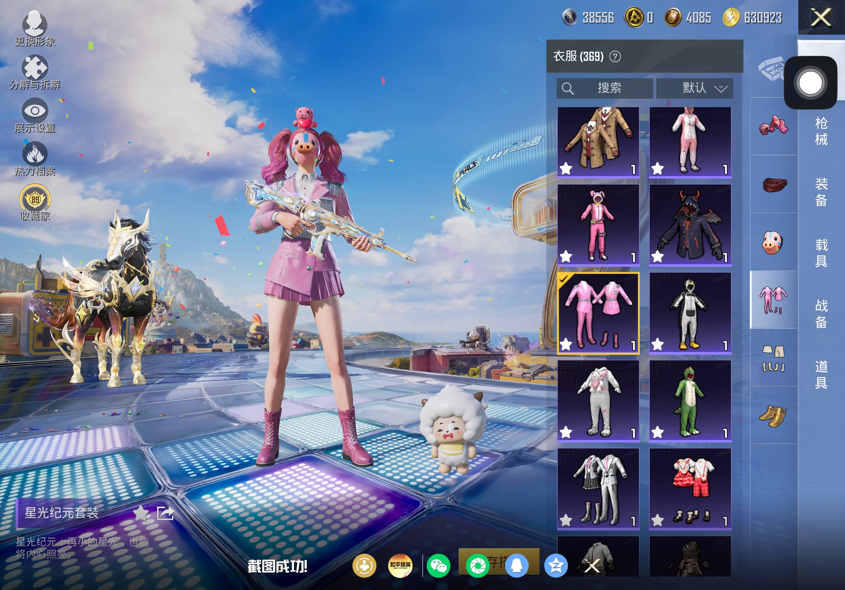Toggle favorite star on 星光纪元套装
The image size is (845, 590).
(140, 513)
